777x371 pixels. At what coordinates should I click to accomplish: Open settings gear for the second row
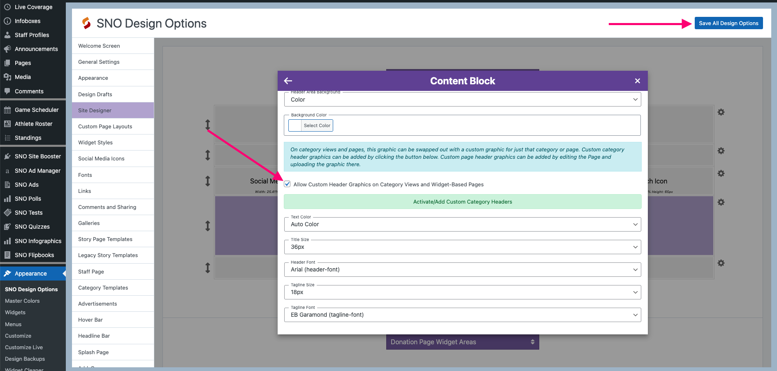[x=721, y=151]
